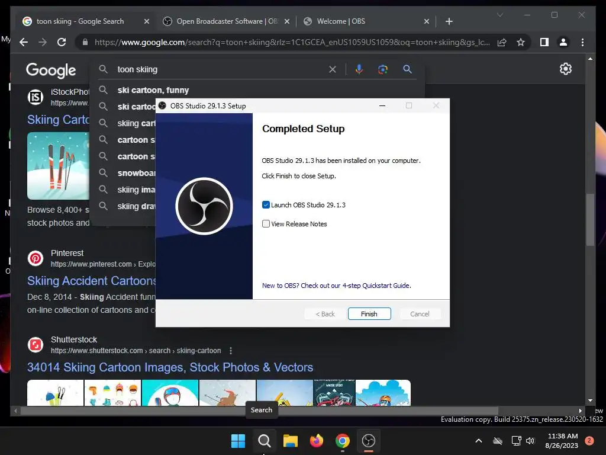Screen dimensions: 606x455
Task: Show hidden system tray icons
Action: pos(478,441)
